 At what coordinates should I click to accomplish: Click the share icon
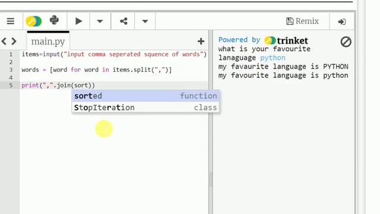pos(123,21)
